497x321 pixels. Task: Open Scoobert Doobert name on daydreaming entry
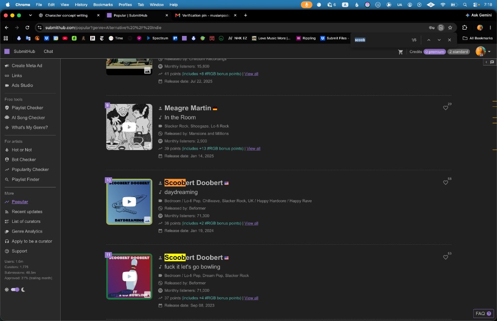click(193, 183)
